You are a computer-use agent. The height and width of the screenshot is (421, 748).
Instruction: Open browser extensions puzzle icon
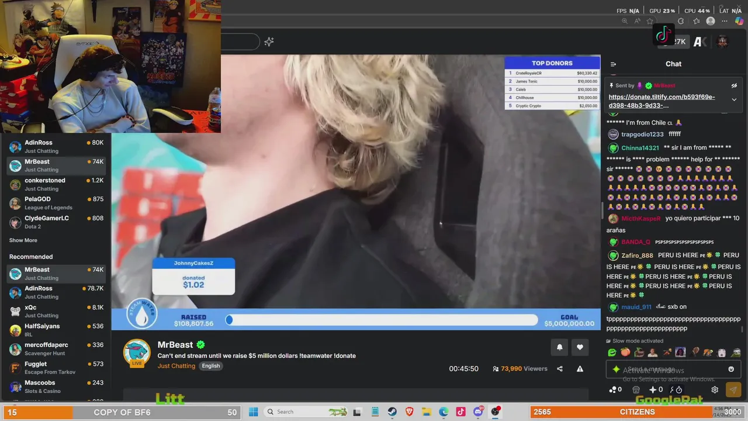[681, 21]
